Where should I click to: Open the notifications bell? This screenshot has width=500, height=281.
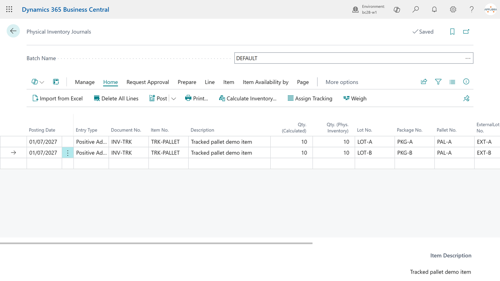434,9
